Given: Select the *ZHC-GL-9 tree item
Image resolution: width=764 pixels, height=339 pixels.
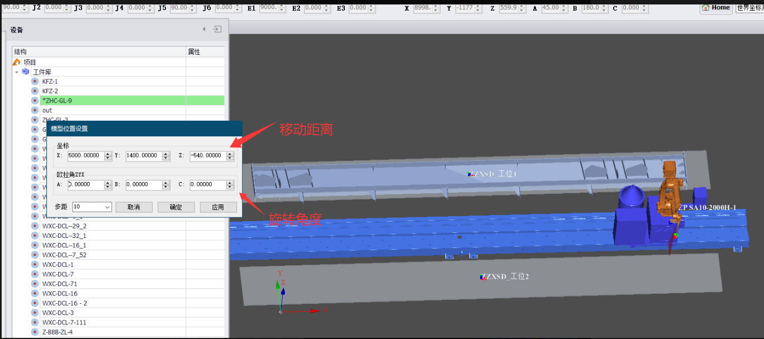Looking at the screenshot, I should (x=57, y=101).
